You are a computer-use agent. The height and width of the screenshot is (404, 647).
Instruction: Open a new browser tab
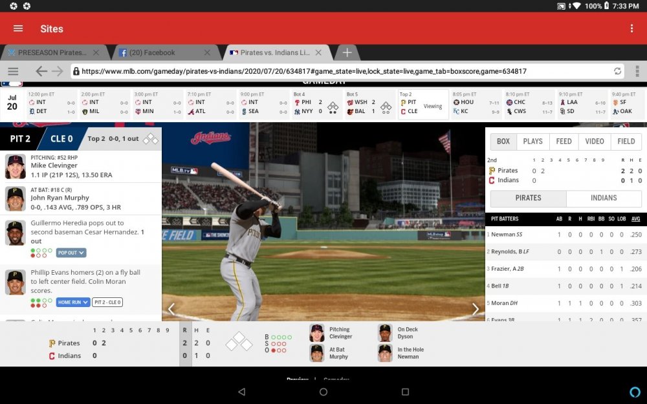(347, 52)
